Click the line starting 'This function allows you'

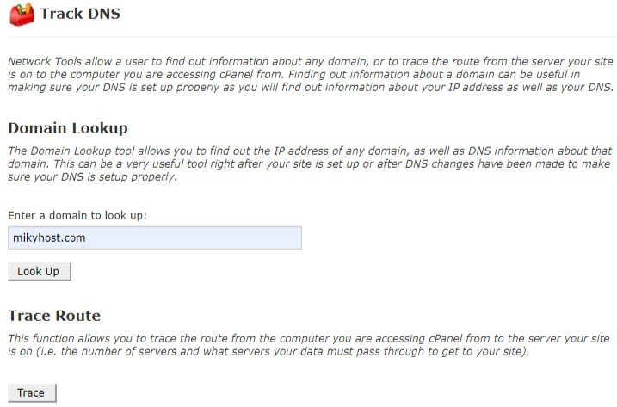tap(308, 338)
